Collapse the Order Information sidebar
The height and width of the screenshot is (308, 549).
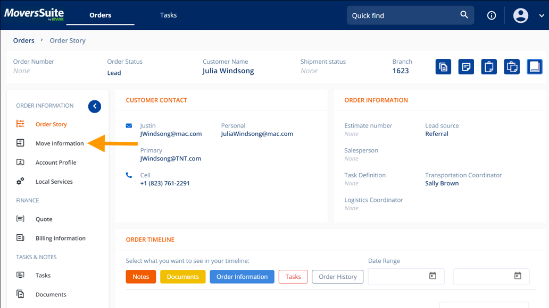[x=95, y=106]
